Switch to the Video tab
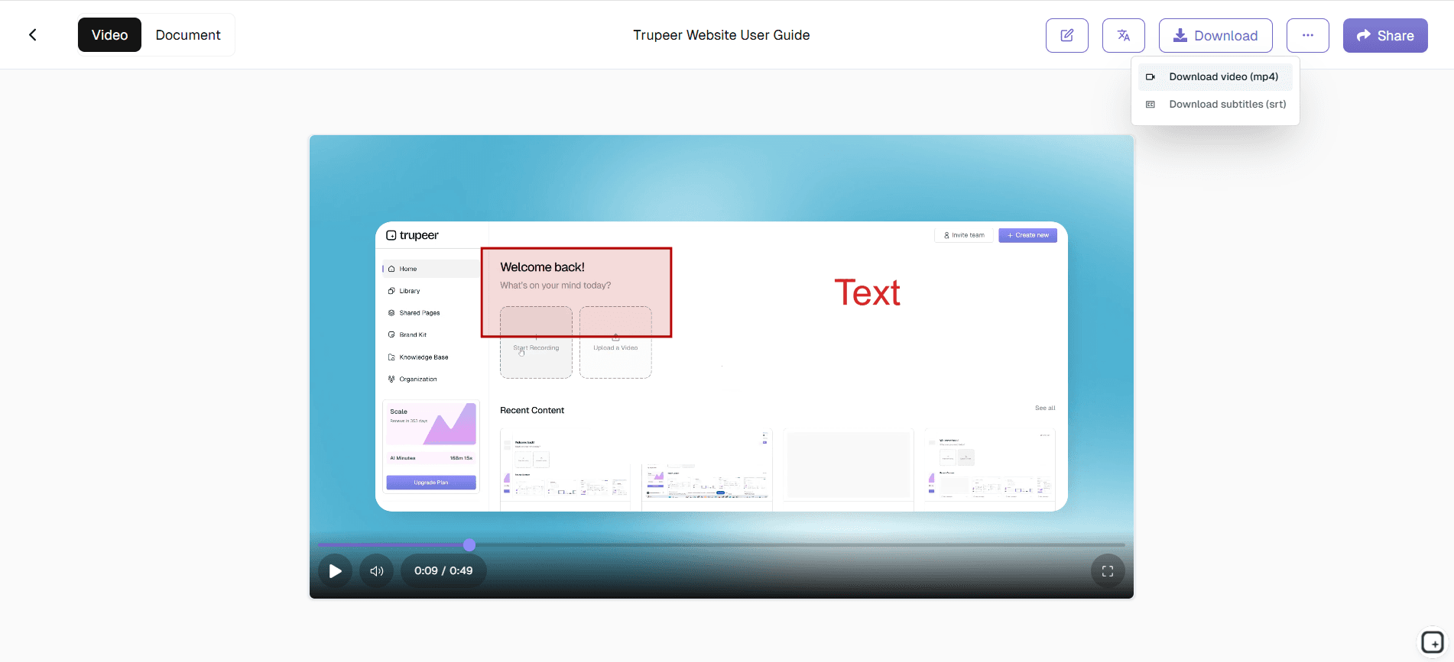Screen dimensions: 1454x662 [109, 35]
